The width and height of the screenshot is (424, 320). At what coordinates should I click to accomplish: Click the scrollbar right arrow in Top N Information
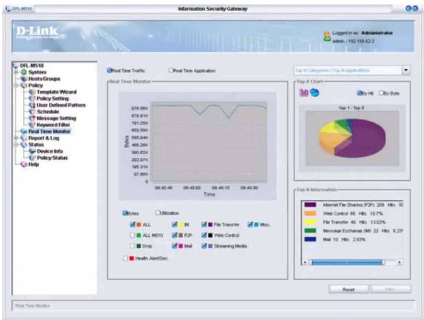click(x=399, y=262)
